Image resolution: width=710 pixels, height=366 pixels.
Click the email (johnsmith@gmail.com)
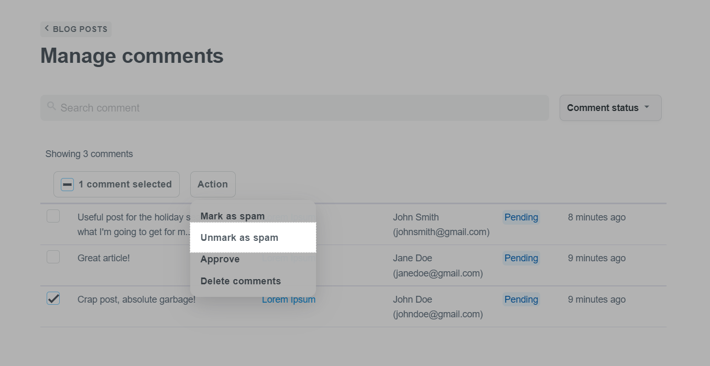pyautogui.click(x=441, y=232)
